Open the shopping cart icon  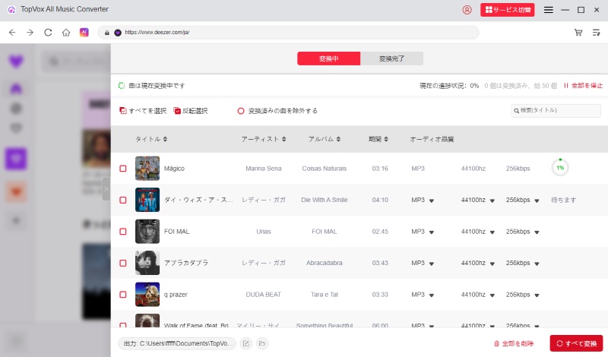[x=578, y=33]
